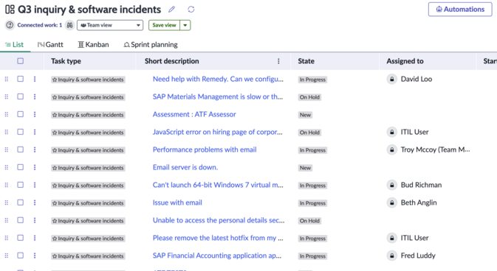
Task: Open Connected work: 1 link
Action: pos(40,25)
